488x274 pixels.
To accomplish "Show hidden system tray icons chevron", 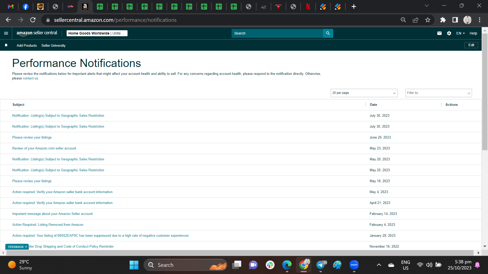I will coord(379,265).
